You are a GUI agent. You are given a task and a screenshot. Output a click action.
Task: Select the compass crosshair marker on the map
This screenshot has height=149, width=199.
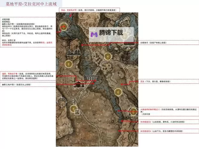coord(62,102)
